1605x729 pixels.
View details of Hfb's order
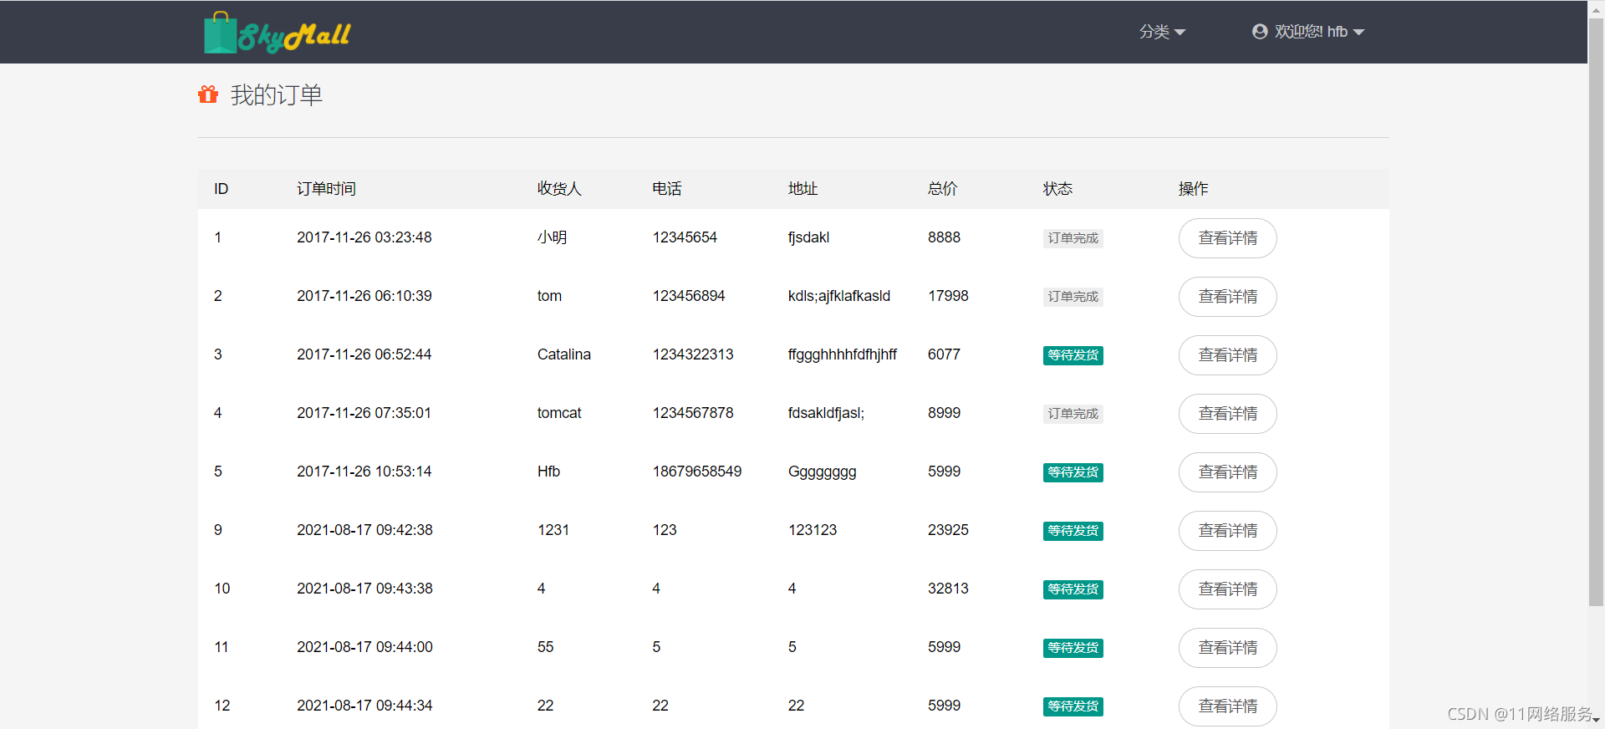[x=1227, y=472]
